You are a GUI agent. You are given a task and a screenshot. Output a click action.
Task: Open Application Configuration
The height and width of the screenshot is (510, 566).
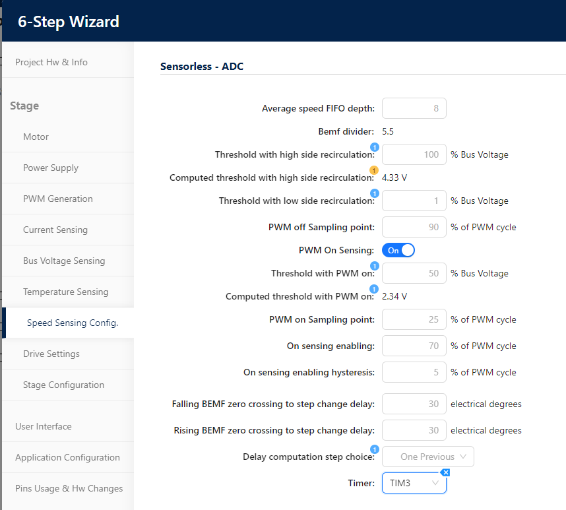[x=67, y=457]
